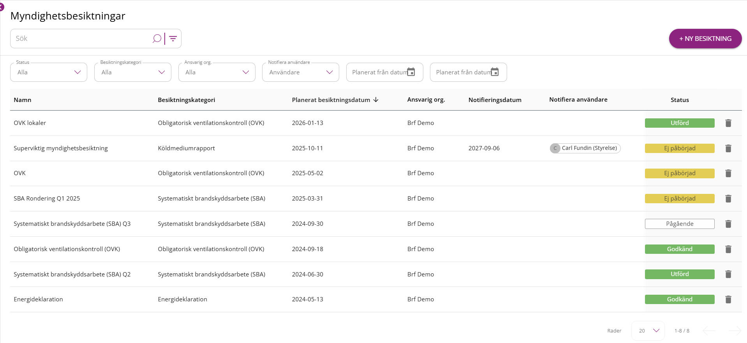The height and width of the screenshot is (343, 747).
Task: Click the Pågående status badge
Action: 680,224
